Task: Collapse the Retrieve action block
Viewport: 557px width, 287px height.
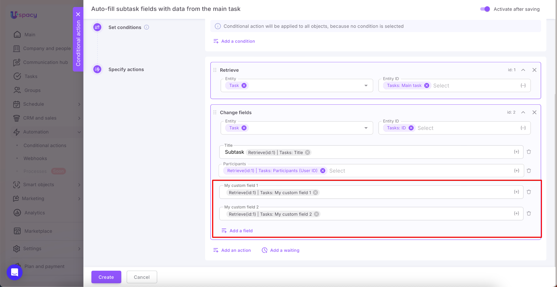Action: coord(523,70)
